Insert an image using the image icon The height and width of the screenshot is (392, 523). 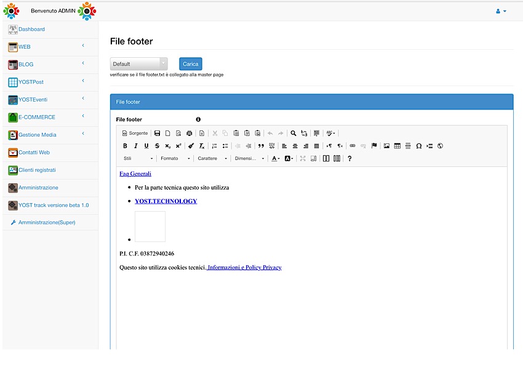tap(387, 146)
